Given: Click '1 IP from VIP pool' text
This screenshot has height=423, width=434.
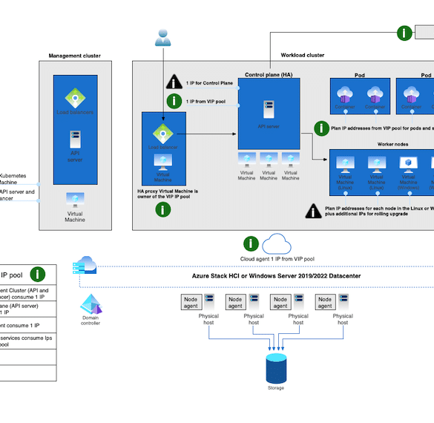Looking at the screenshot, I should 206,102.
